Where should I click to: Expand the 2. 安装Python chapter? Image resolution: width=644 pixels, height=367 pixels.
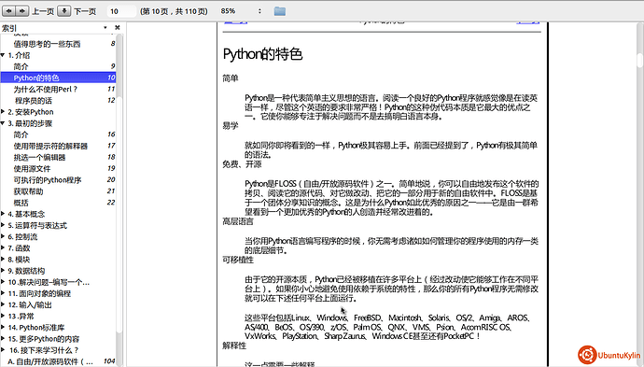point(3,112)
